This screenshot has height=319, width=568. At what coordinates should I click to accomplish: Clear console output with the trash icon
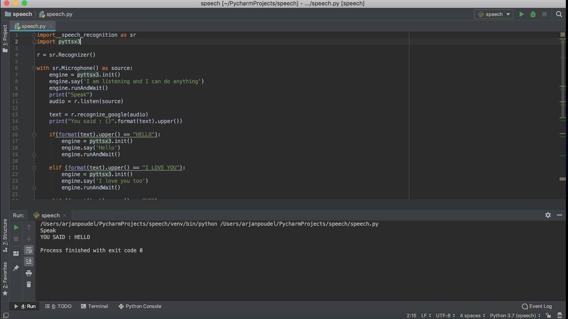coord(29,284)
